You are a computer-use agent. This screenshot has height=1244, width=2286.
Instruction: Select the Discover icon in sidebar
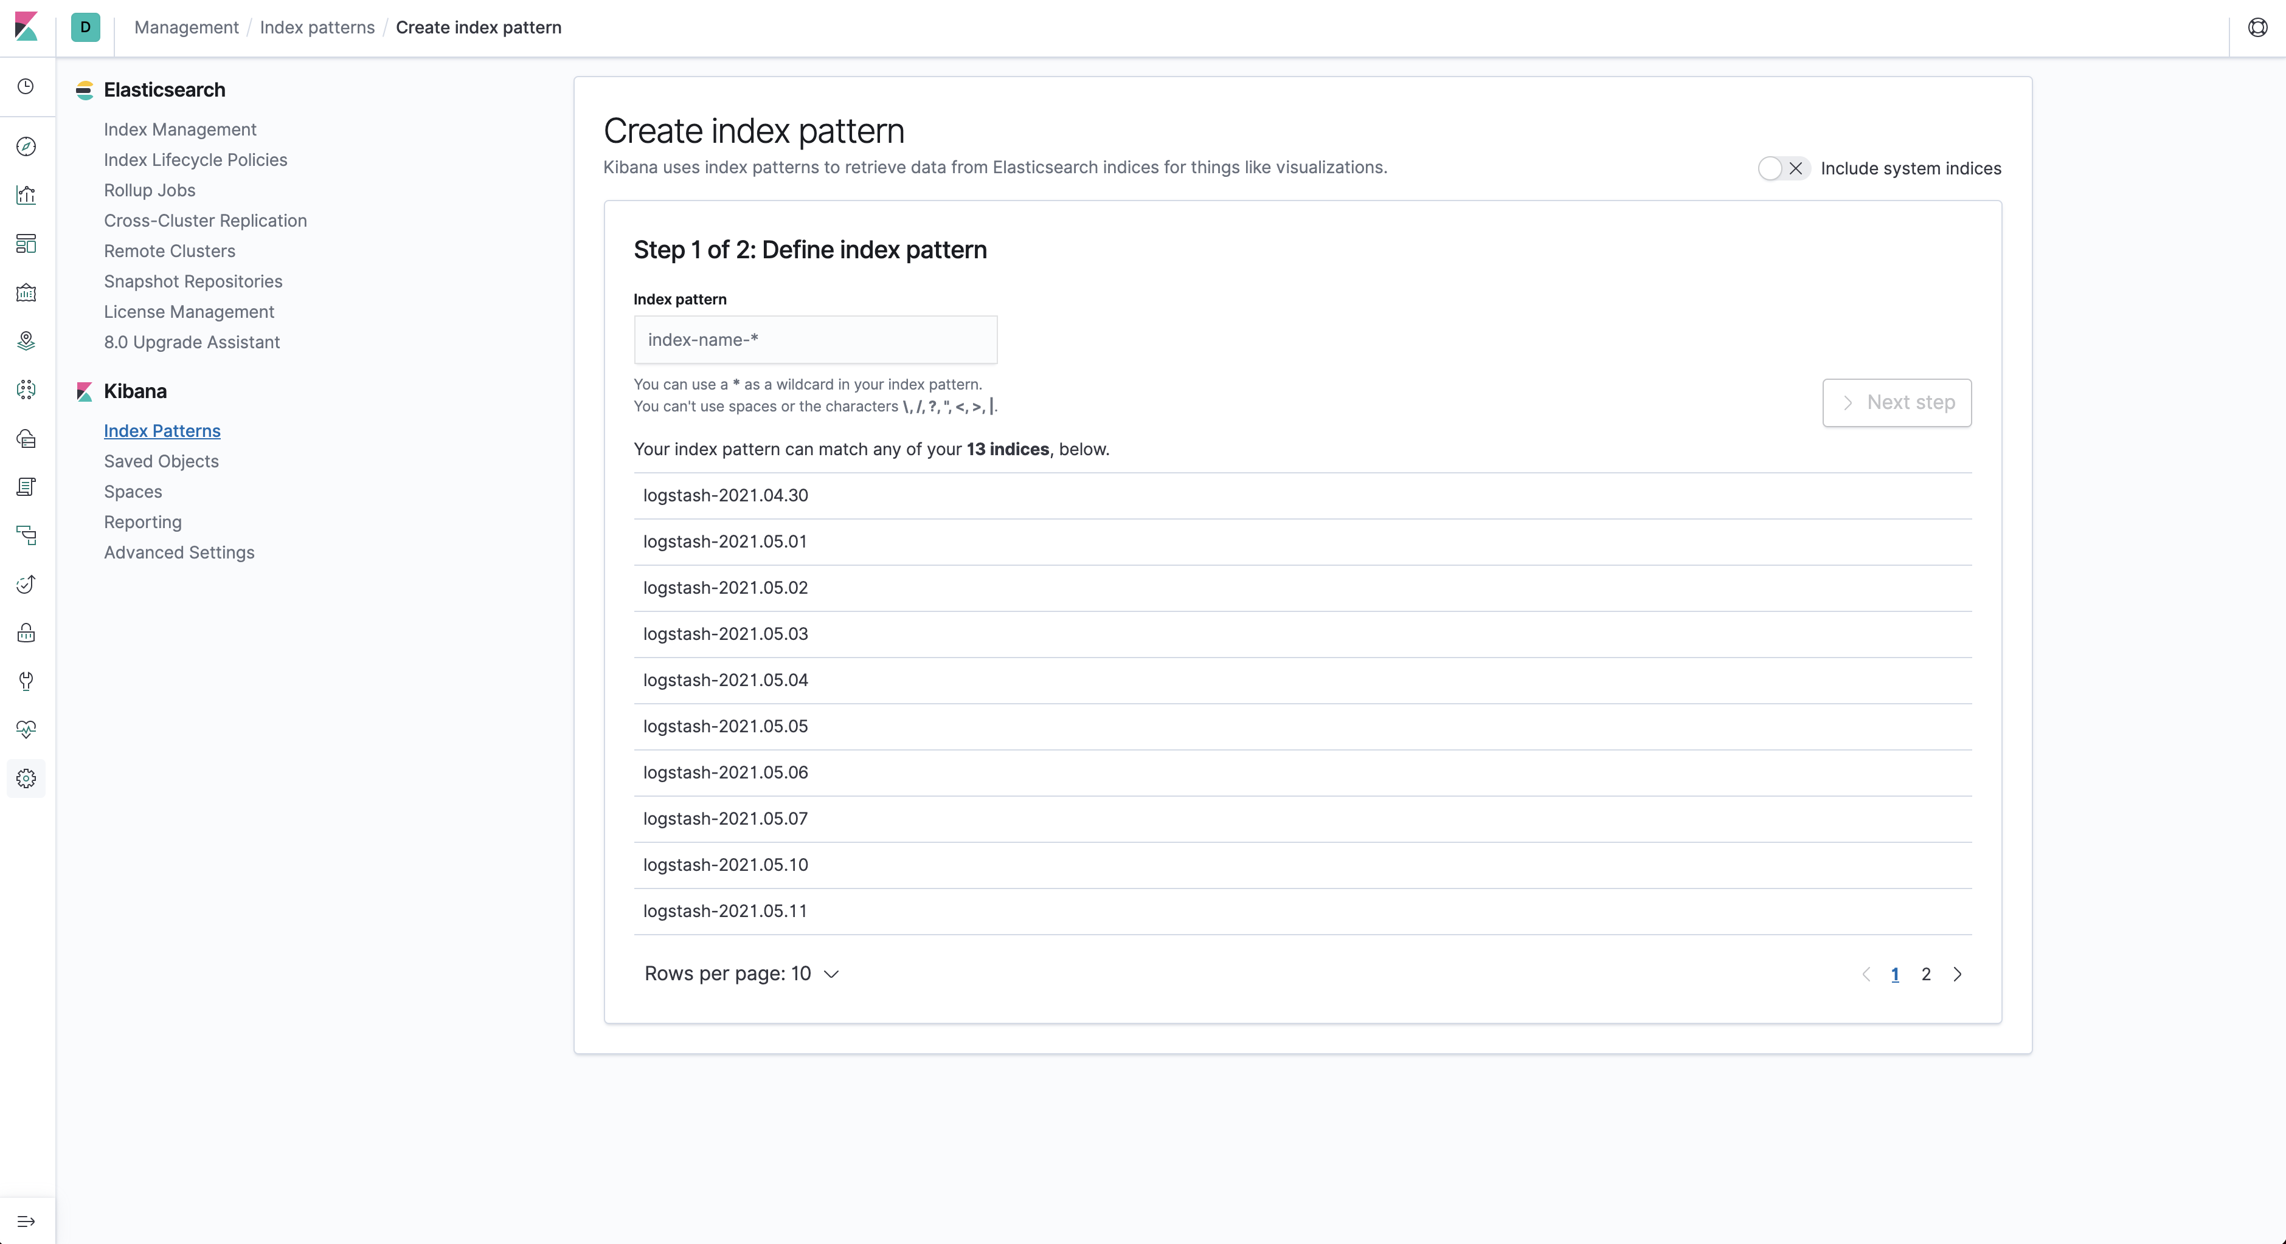(26, 145)
